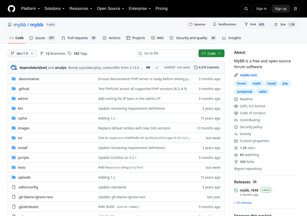Viewport: 307px width, 216px height.
Task: Click the Sponsor button
Action: click(x=197, y=25)
